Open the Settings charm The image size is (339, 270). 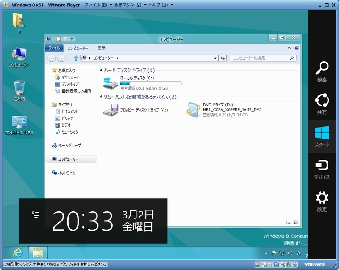pos(322,202)
